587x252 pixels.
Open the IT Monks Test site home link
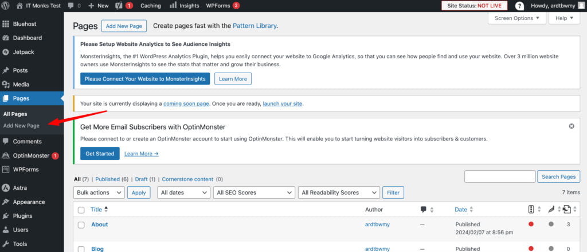tap(38, 6)
